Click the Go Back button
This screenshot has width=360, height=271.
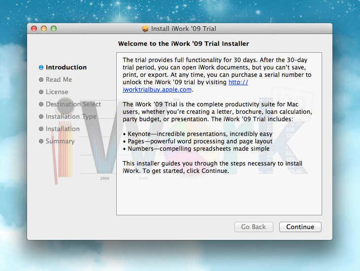point(254,227)
